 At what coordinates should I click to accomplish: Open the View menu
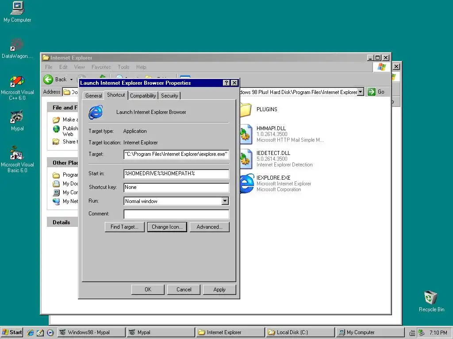(80, 67)
